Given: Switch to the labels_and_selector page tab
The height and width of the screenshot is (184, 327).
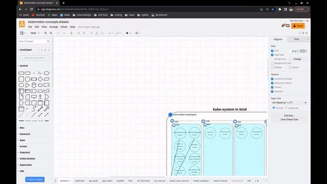Looking at the screenshot, I should pos(179,180).
